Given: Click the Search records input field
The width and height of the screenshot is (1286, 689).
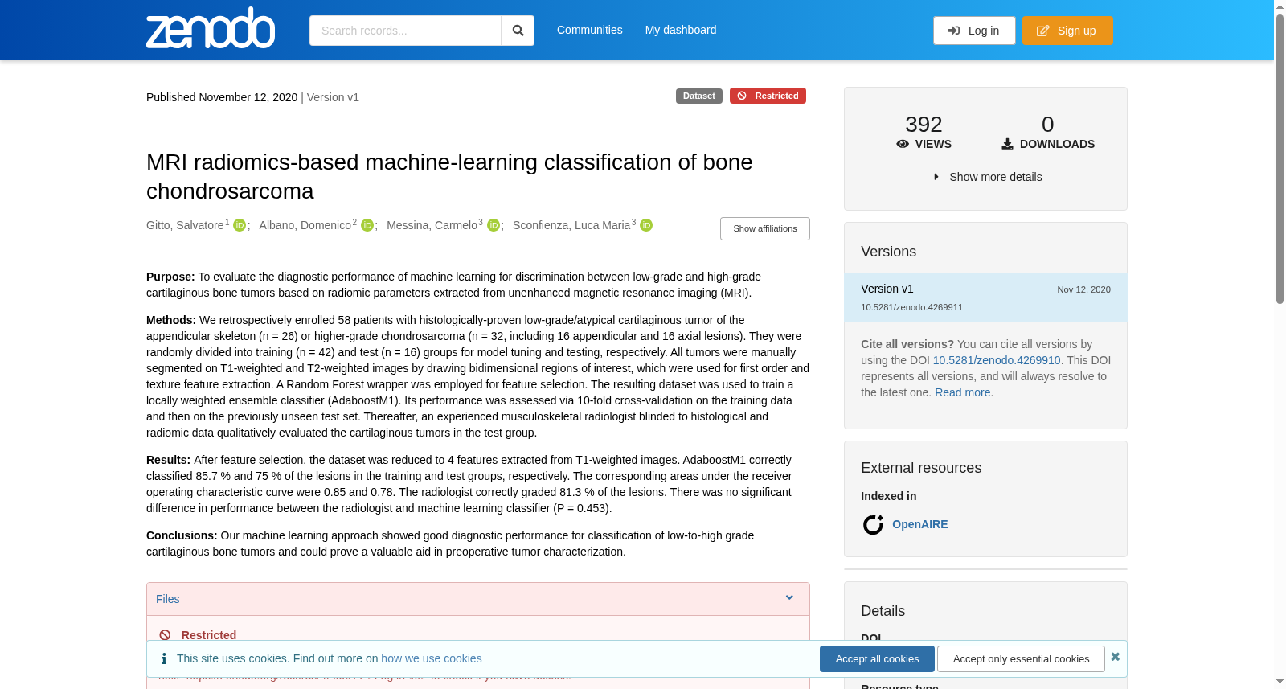Looking at the screenshot, I should (405, 31).
